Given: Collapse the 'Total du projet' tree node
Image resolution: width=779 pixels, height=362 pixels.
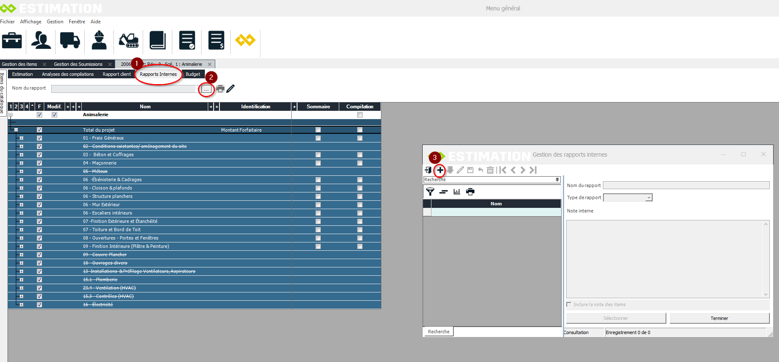Looking at the screenshot, I should tap(16, 130).
